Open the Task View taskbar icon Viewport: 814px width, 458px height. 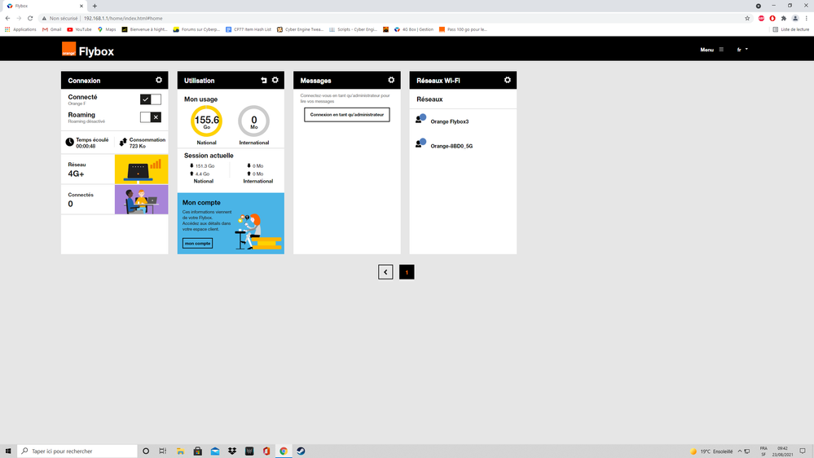click(x=162, y=451)
